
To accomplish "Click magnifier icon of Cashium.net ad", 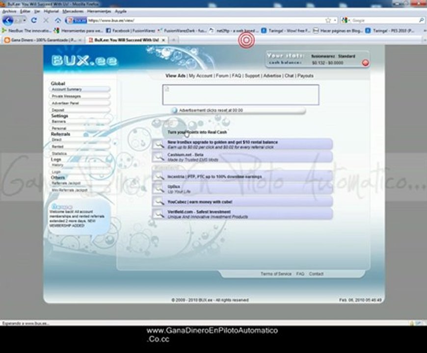I will (x=158, y=157).
